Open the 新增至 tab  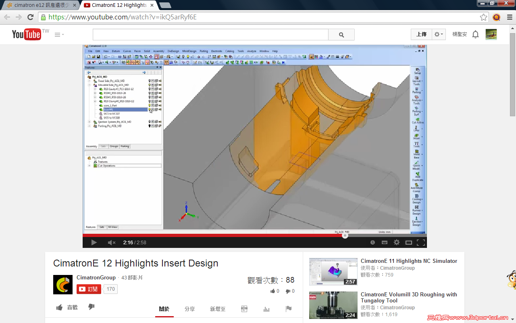tap(218, 309)
